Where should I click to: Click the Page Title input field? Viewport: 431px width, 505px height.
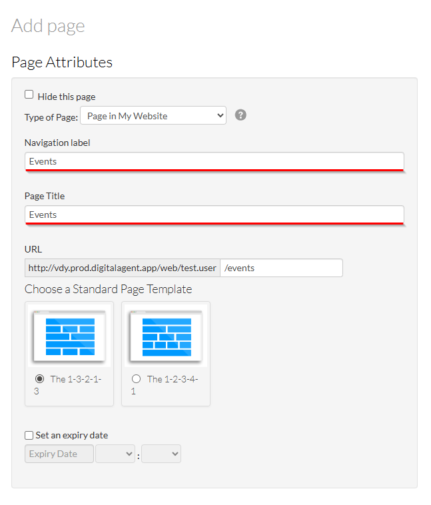[215, 215]
